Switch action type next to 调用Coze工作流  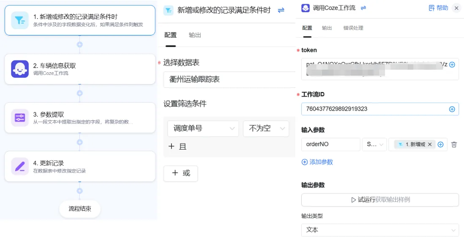pyautogui.click(x=363, y=8)
